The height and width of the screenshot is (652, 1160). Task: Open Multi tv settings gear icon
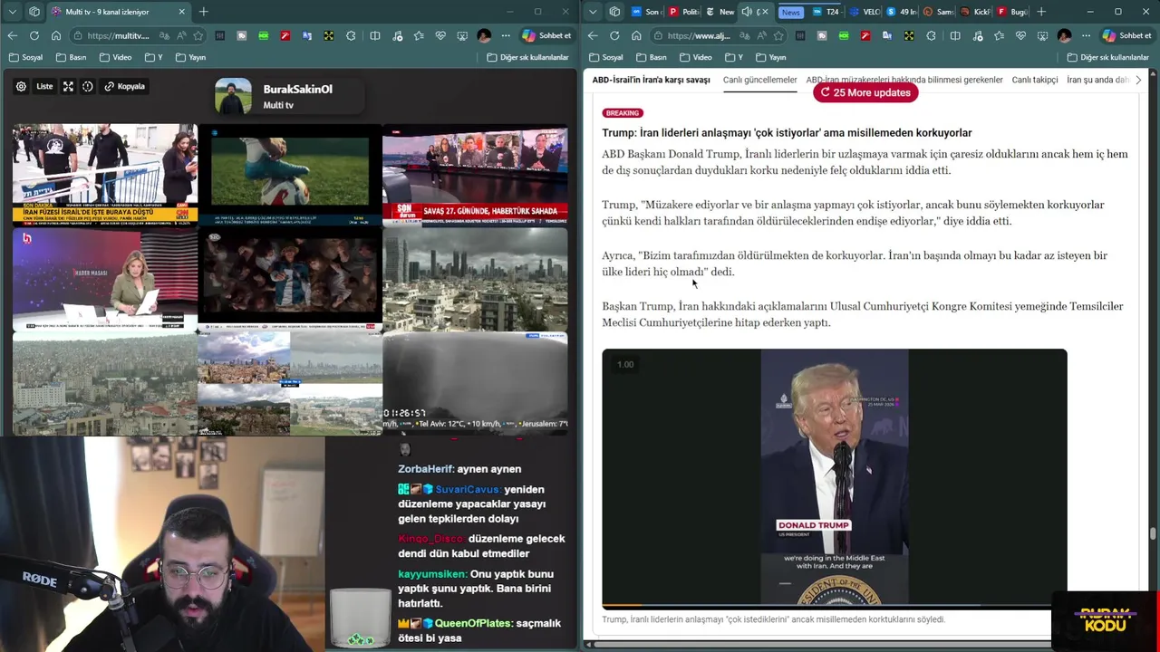21,87
